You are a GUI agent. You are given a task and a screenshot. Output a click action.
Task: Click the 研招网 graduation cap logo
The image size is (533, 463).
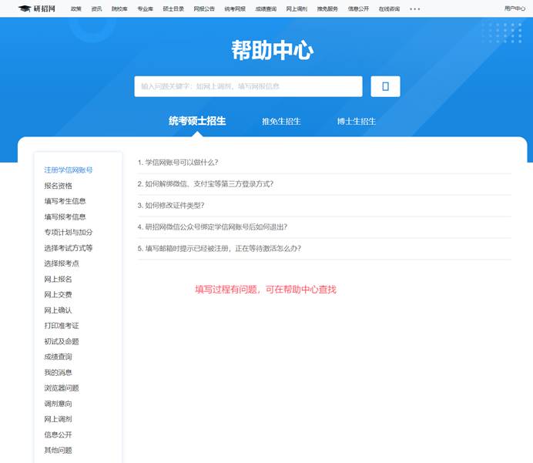coord(37,8)
